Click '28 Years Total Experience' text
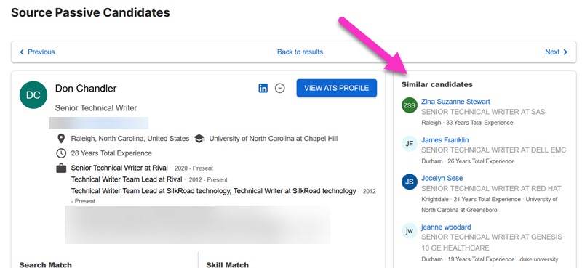The height and width of the screenshot is (268, 582). tap(111, 153)
